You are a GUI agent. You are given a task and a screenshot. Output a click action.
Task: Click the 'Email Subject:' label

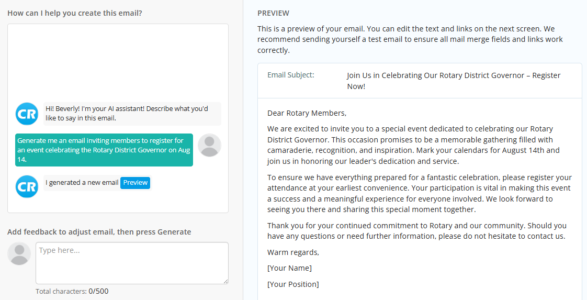(x=290, y=75)
